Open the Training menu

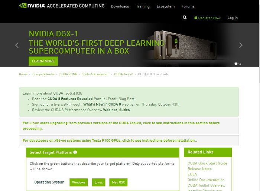[143, 6]
